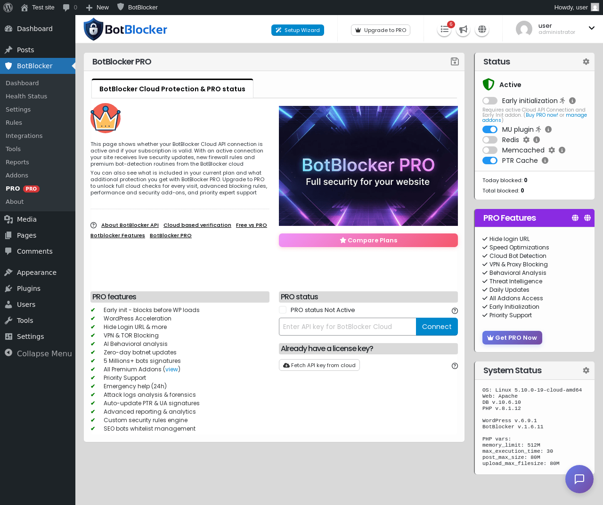Viewport: 603px width, 505px height.
Task: Open Reports in BotBlocker submenu
Action: tap(17, 162)
